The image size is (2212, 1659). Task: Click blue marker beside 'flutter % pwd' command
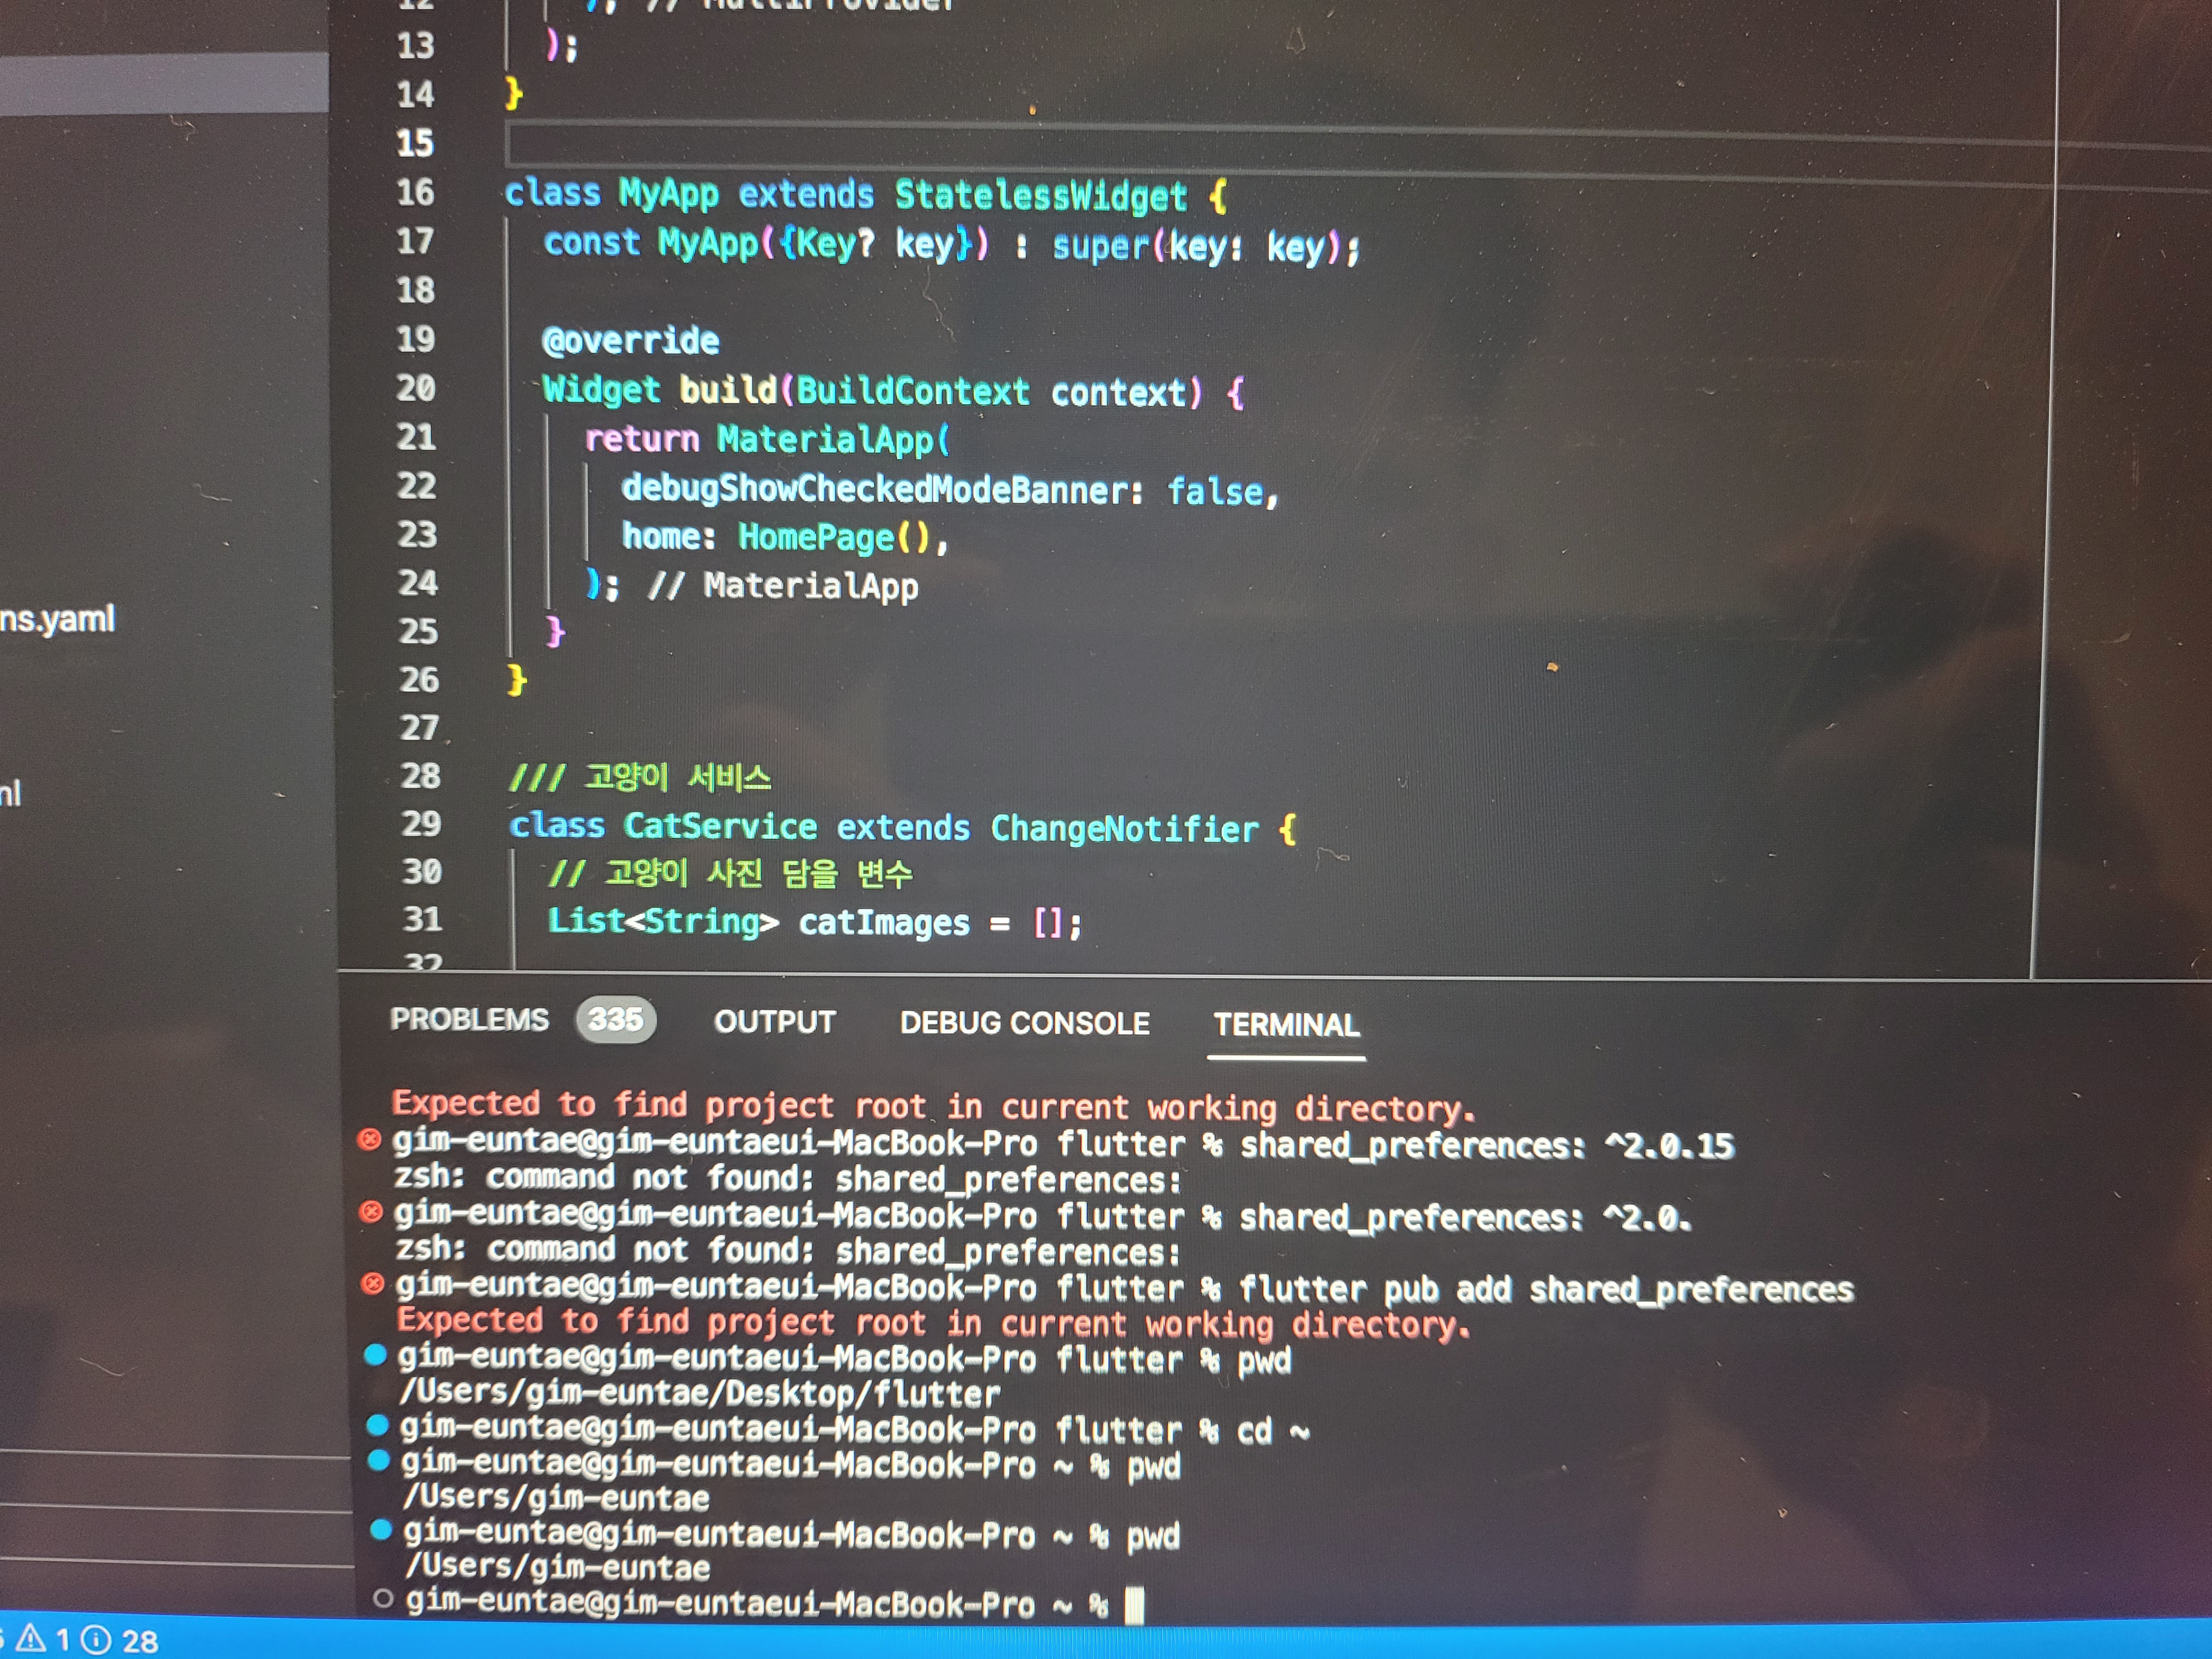click(x=375, y=1355)
